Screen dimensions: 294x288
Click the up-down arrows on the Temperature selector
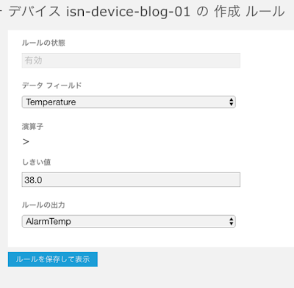click(x=232, y=102)
